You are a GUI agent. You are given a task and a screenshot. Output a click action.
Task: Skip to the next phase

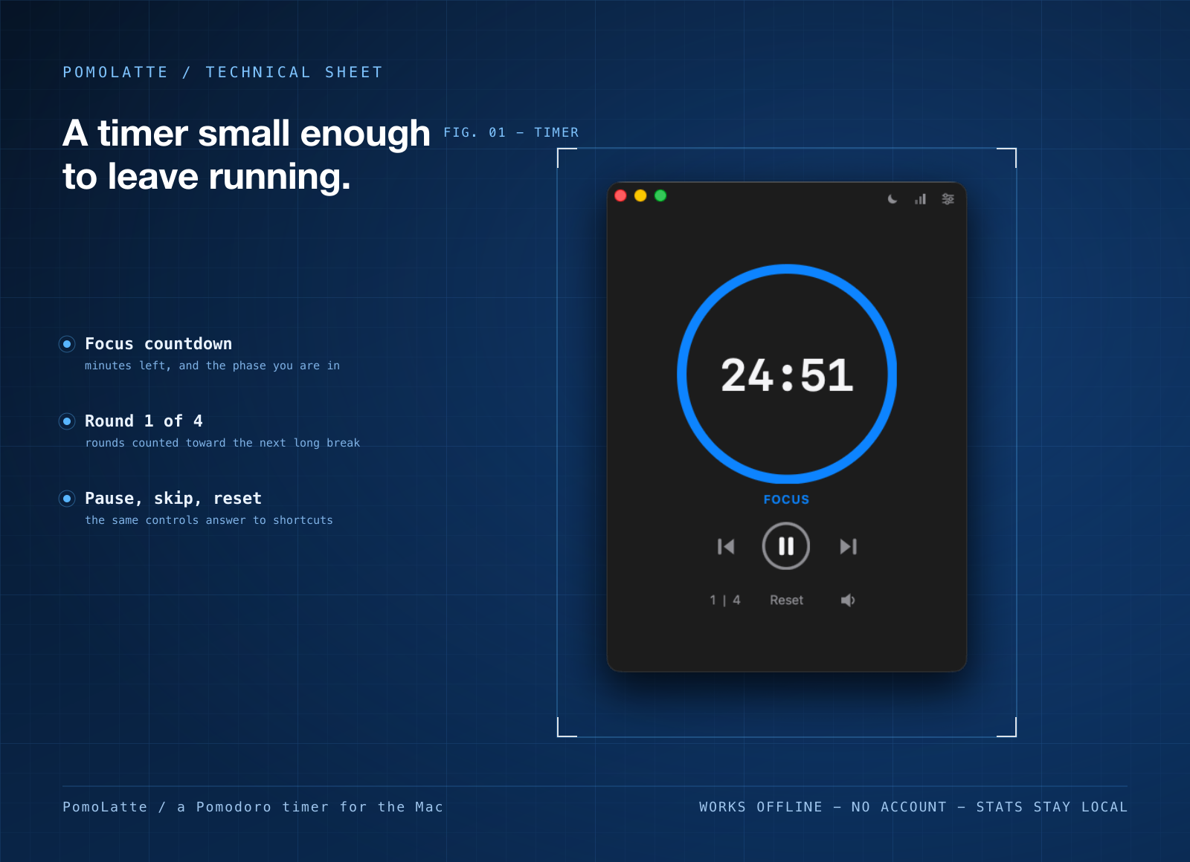848,547
